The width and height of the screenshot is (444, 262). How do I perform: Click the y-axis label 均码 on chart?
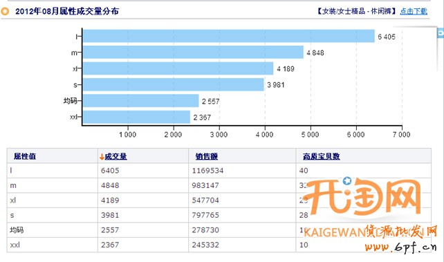(x=71, y=101)
